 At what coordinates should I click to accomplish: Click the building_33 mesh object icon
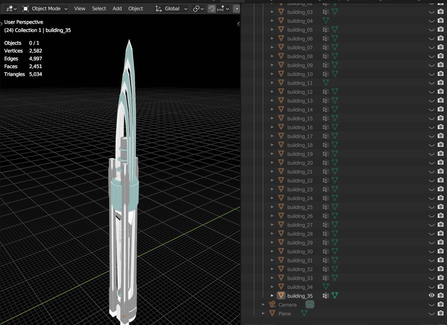click(x=281, y=278)
